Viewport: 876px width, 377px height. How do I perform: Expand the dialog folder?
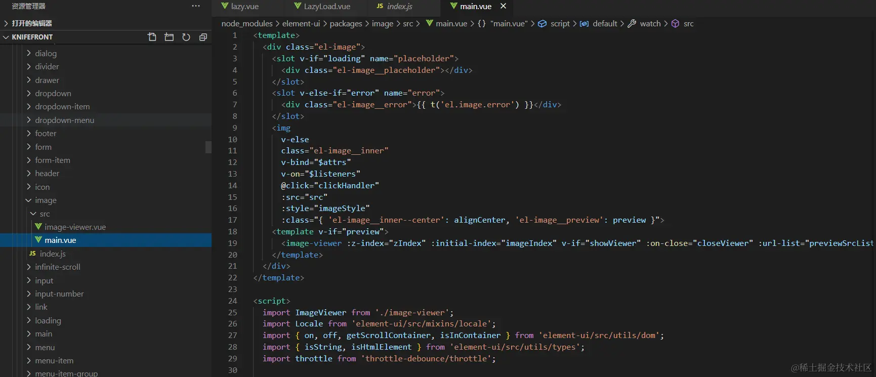(46, 53)
